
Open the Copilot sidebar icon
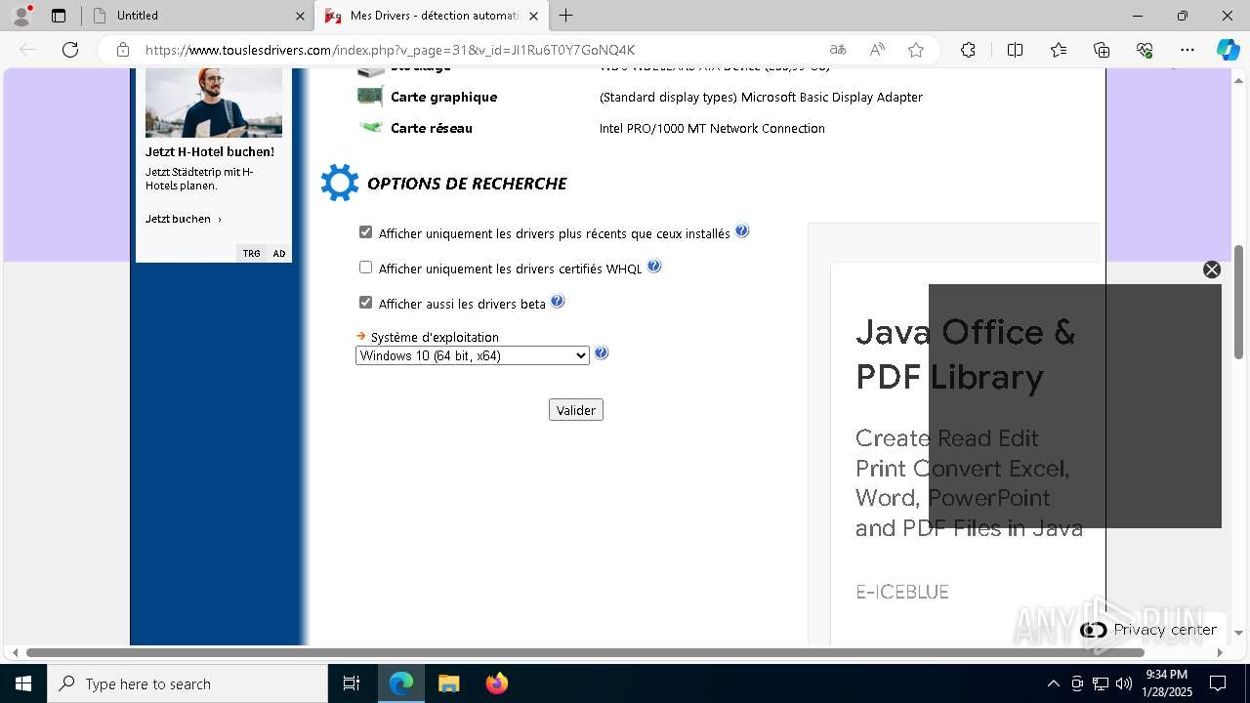pos(1228,50)
